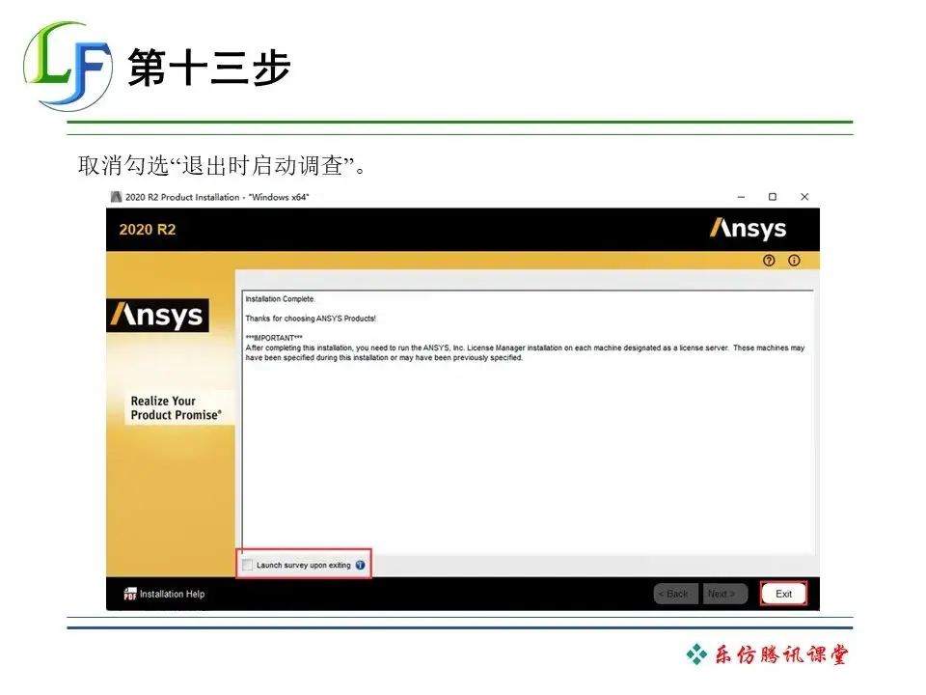Open the Installation Help link

(x=172, y=594)
